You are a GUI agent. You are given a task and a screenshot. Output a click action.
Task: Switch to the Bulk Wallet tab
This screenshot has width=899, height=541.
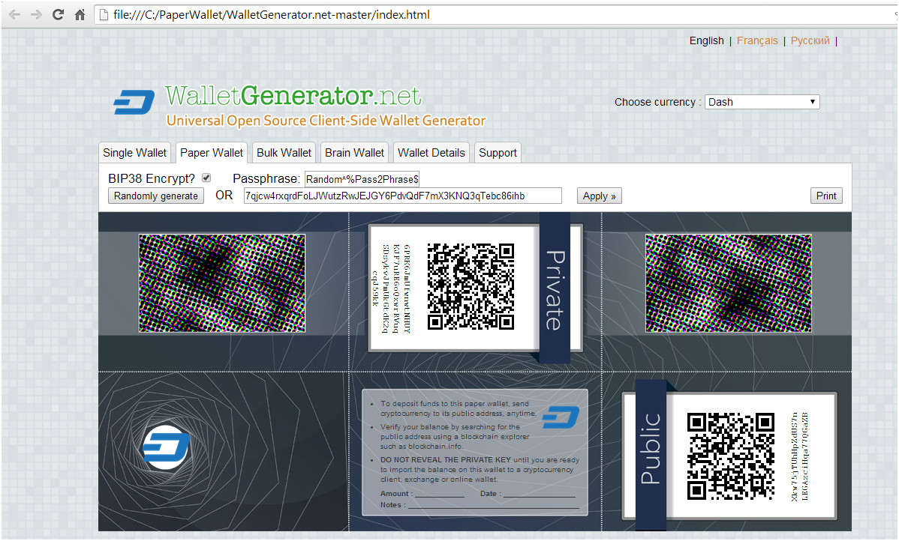click(284, 153)
